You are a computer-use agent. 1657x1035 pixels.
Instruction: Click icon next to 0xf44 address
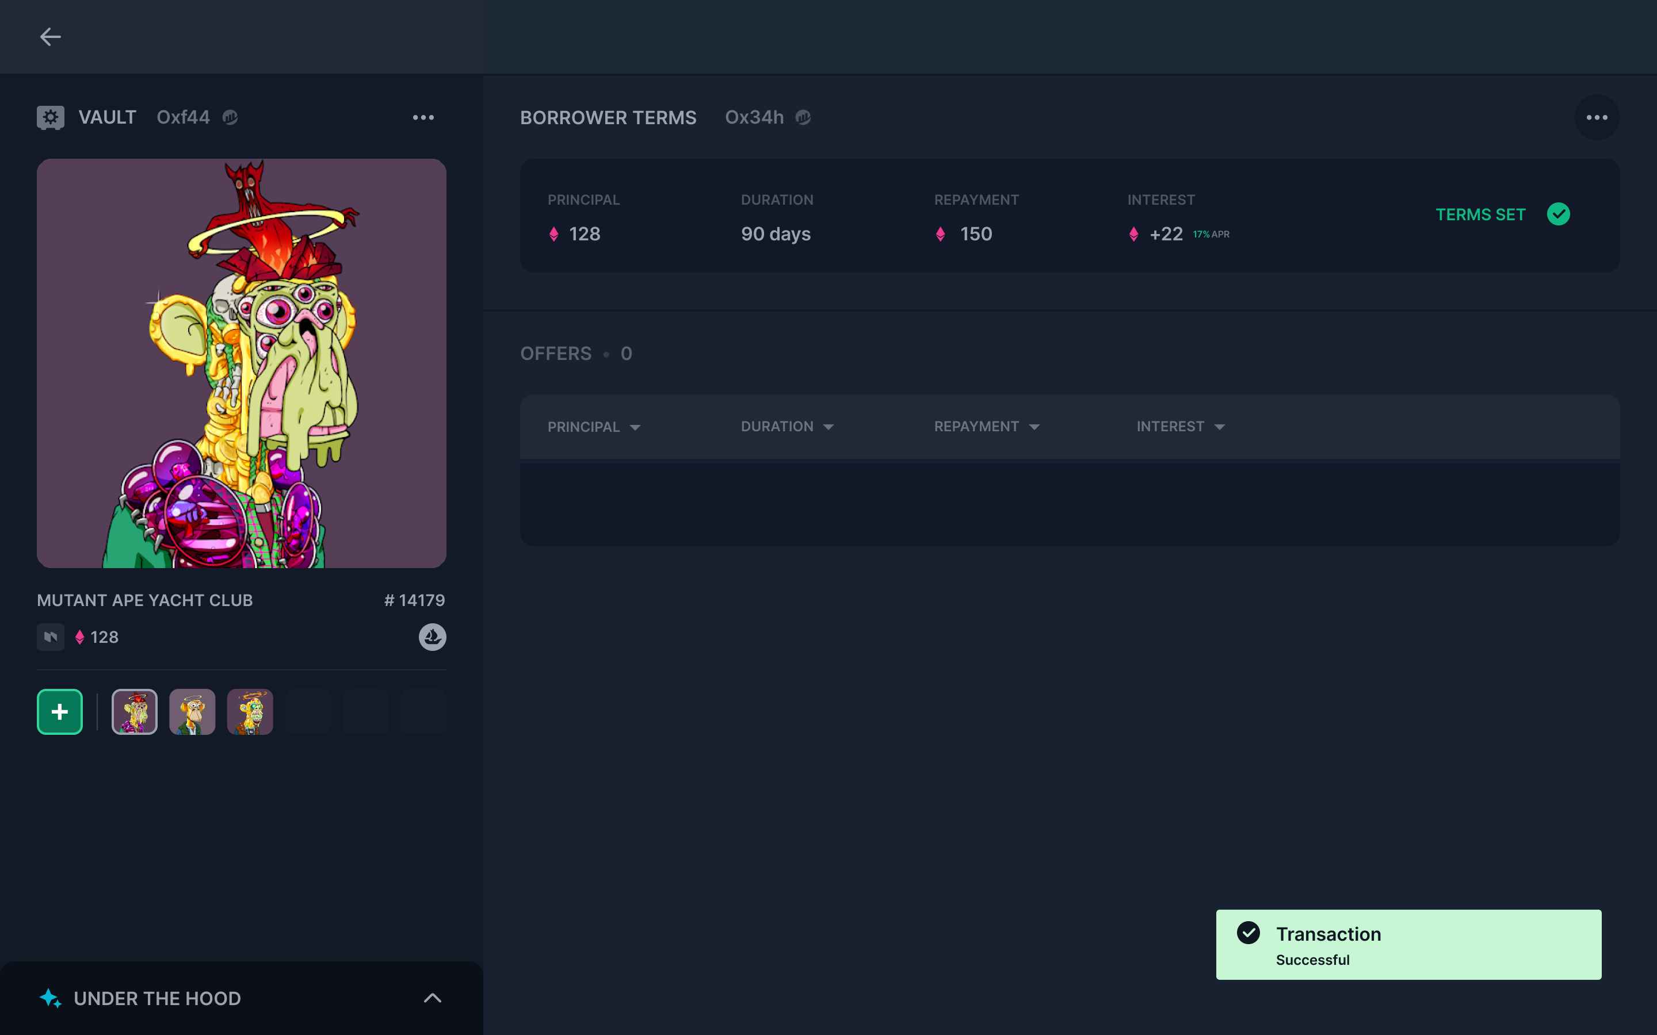[230, 118]
